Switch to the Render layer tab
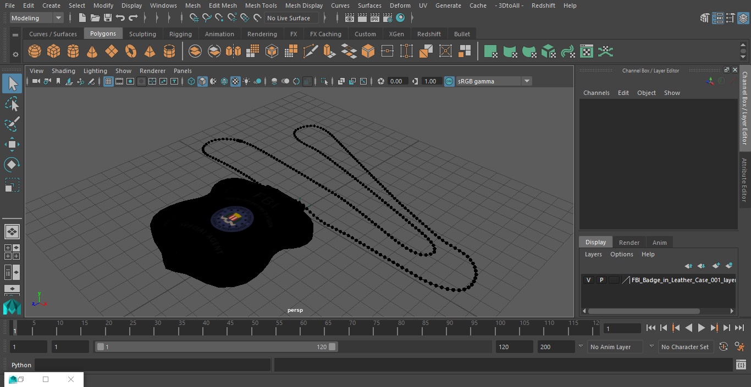The width and height of the screenshot is (751, 387). point(629,243)
